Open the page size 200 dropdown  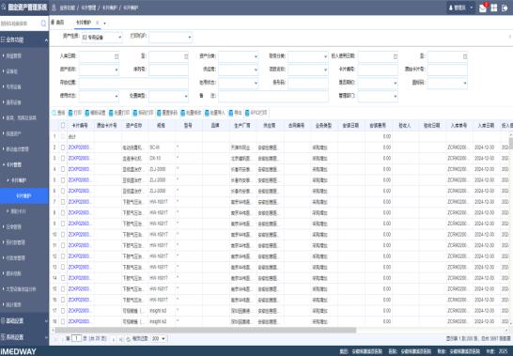pos(159,339)
